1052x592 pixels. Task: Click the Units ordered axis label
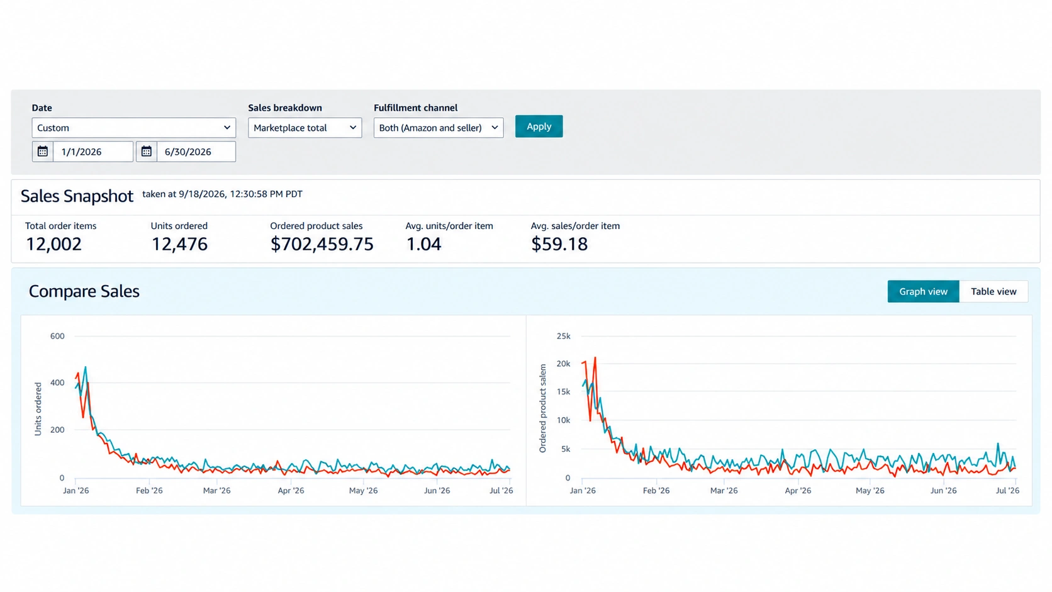38,409
